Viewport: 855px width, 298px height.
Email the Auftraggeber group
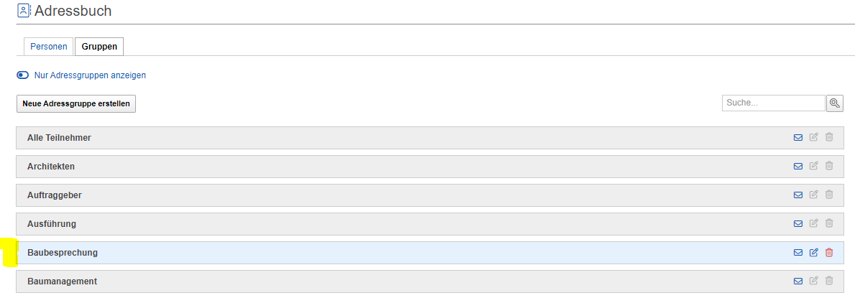pos(797,195)
